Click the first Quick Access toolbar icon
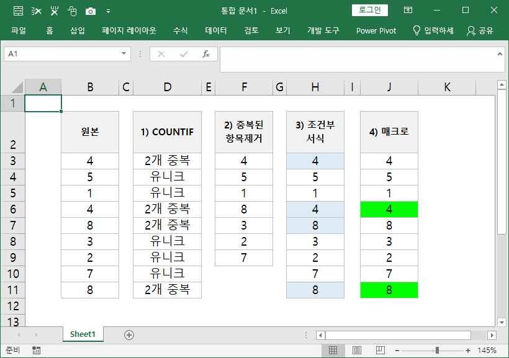The height and width of the screenshot is (358, 509). click(18, 11)
